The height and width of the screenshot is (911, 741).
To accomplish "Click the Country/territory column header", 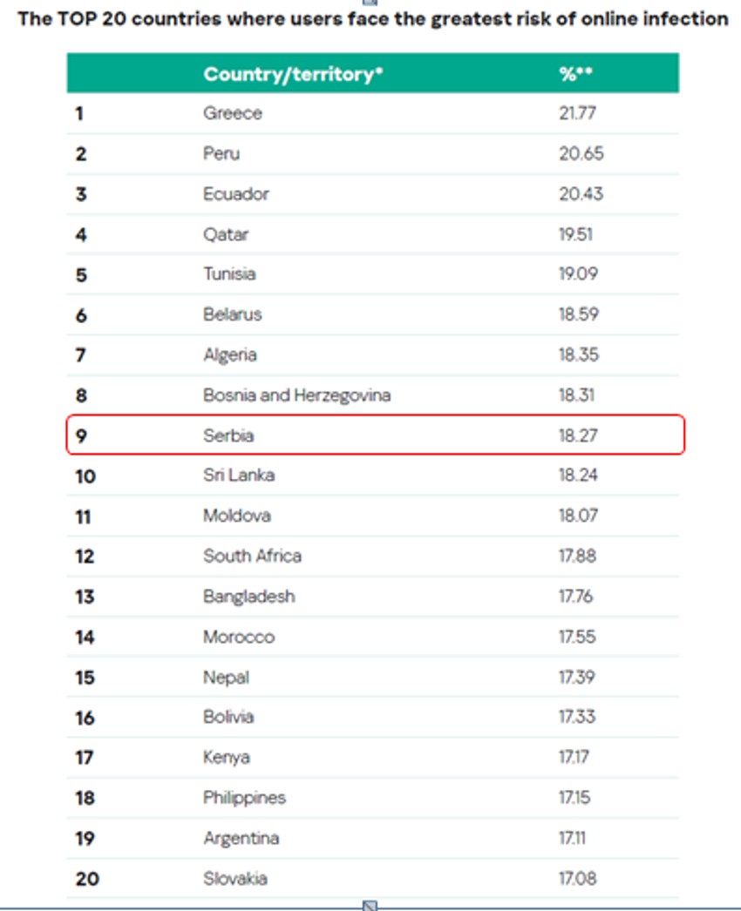I will click(293, 74).
